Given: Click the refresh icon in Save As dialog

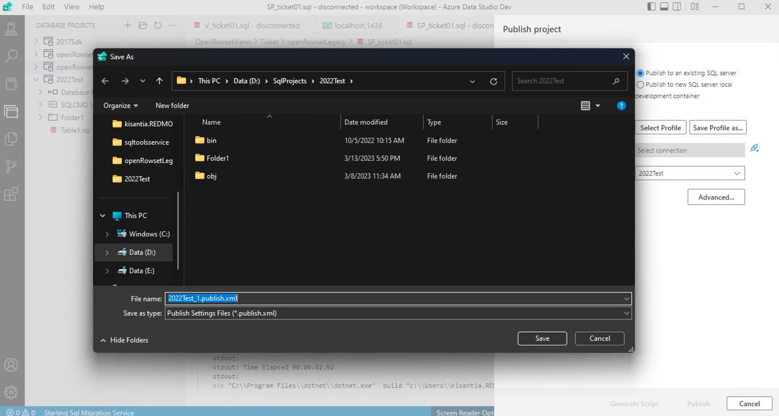Looking at the screenshot, I should 493,81.
